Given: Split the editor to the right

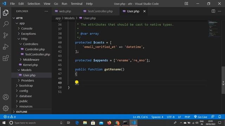Looking at the screenshot, I should [213, 11].
